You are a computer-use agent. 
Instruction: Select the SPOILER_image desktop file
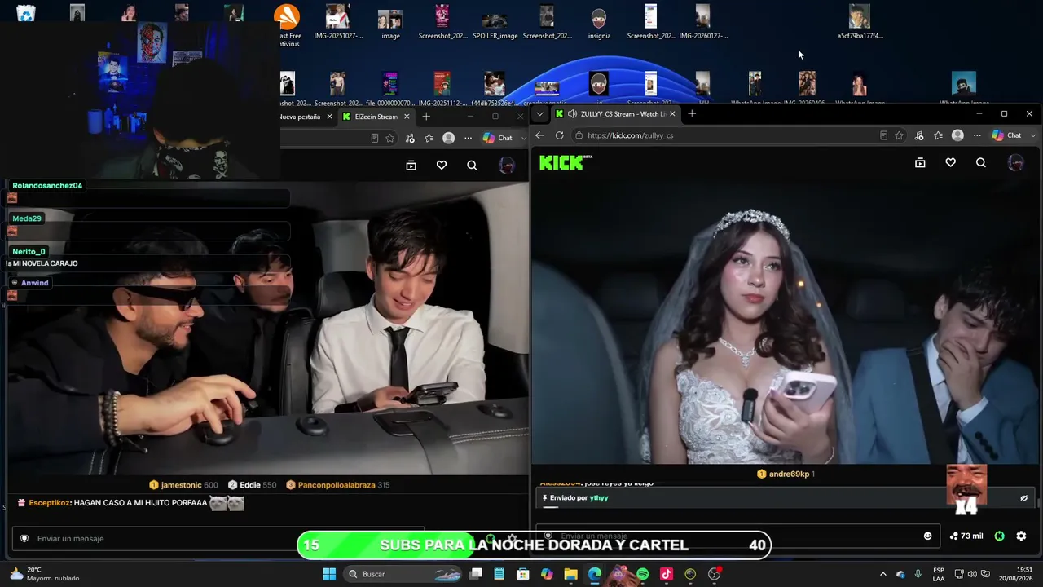[495, 22]
